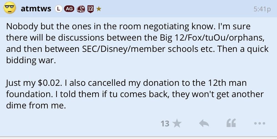Click the 'Then a quick bidding war' sentence
The height and width of the screenshot is (139, 277).
tap(138, 55)
